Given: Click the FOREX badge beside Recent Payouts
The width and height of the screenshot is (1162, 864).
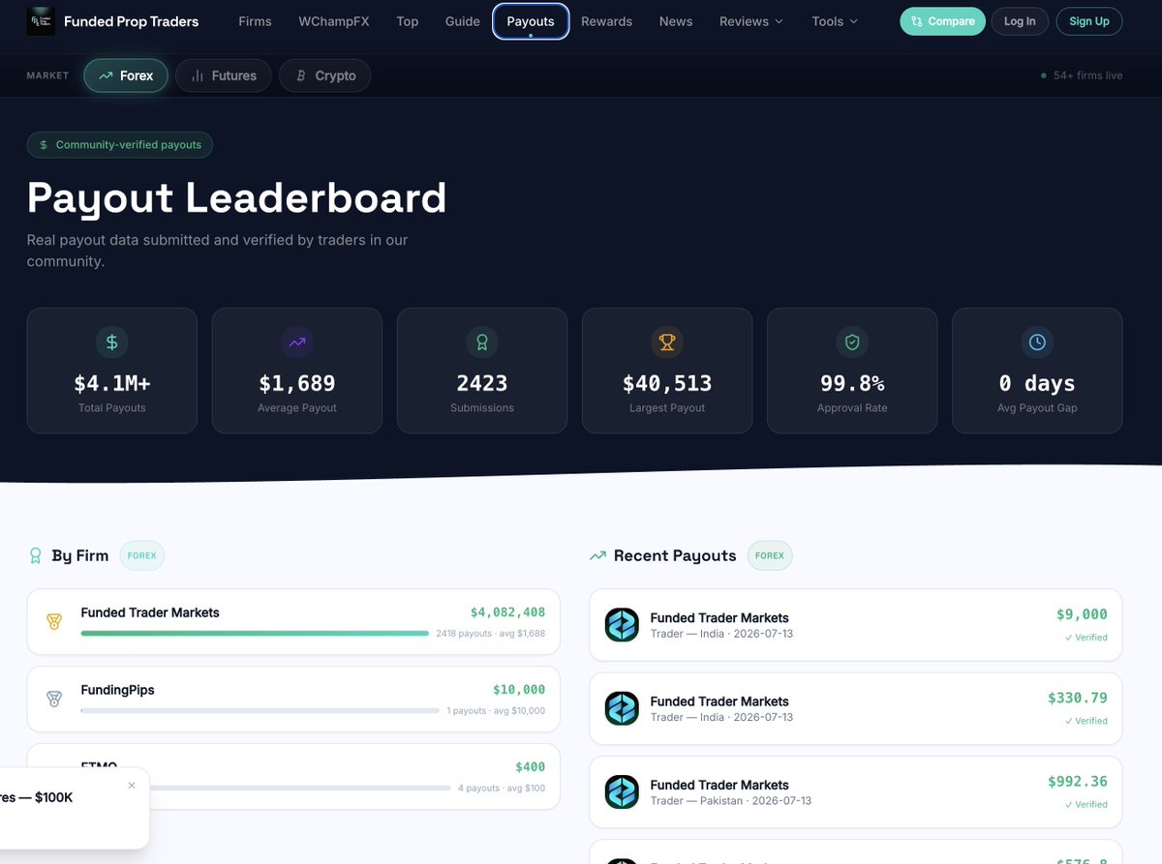Looking at the screenshot, I should 770,556.
